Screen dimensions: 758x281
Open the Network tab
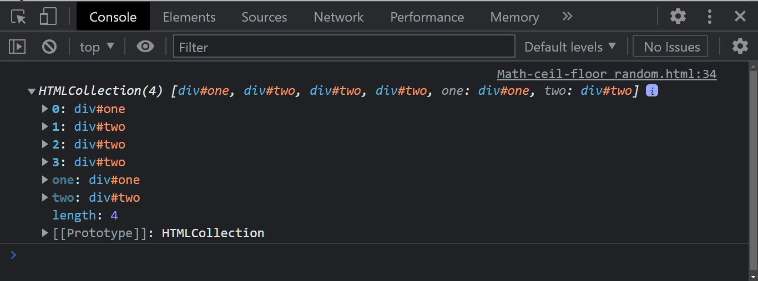(338, 17)
